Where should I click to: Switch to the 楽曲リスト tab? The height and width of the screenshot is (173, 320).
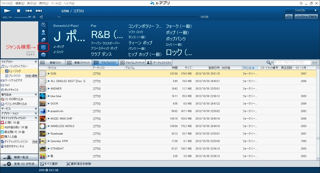[52, 63]
